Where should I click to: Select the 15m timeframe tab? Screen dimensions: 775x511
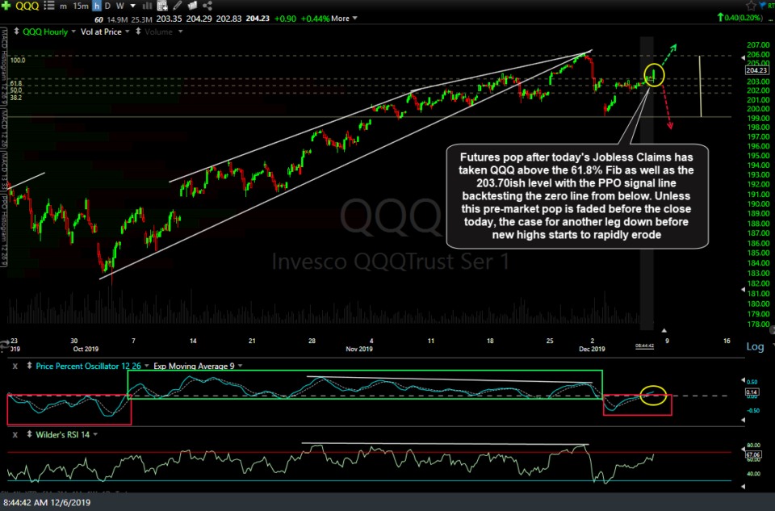coord(80,6)
